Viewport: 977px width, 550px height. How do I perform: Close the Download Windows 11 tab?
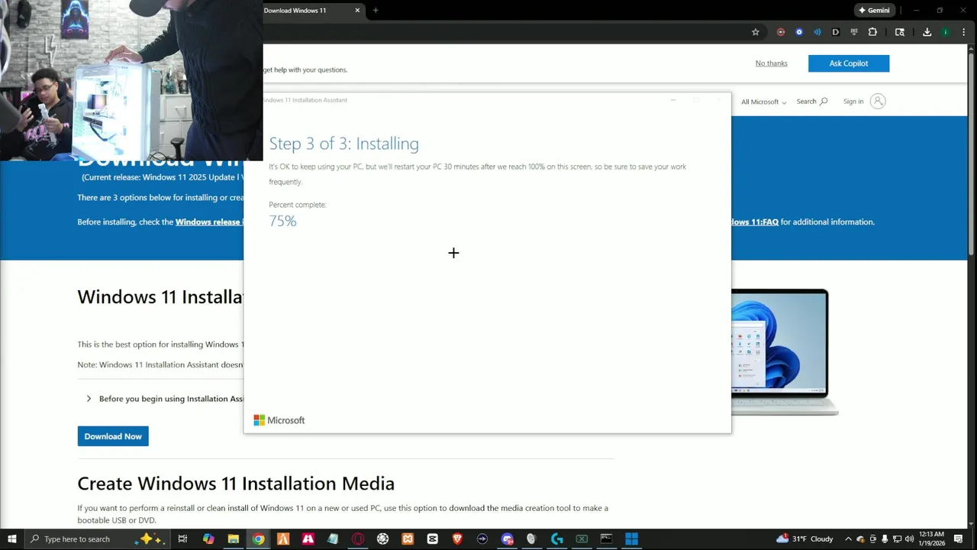pyautogui.click(x=357, y=11)
